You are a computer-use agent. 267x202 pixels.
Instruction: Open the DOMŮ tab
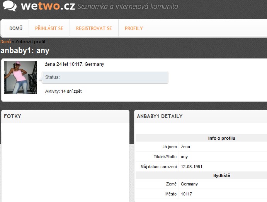(16, 28)
